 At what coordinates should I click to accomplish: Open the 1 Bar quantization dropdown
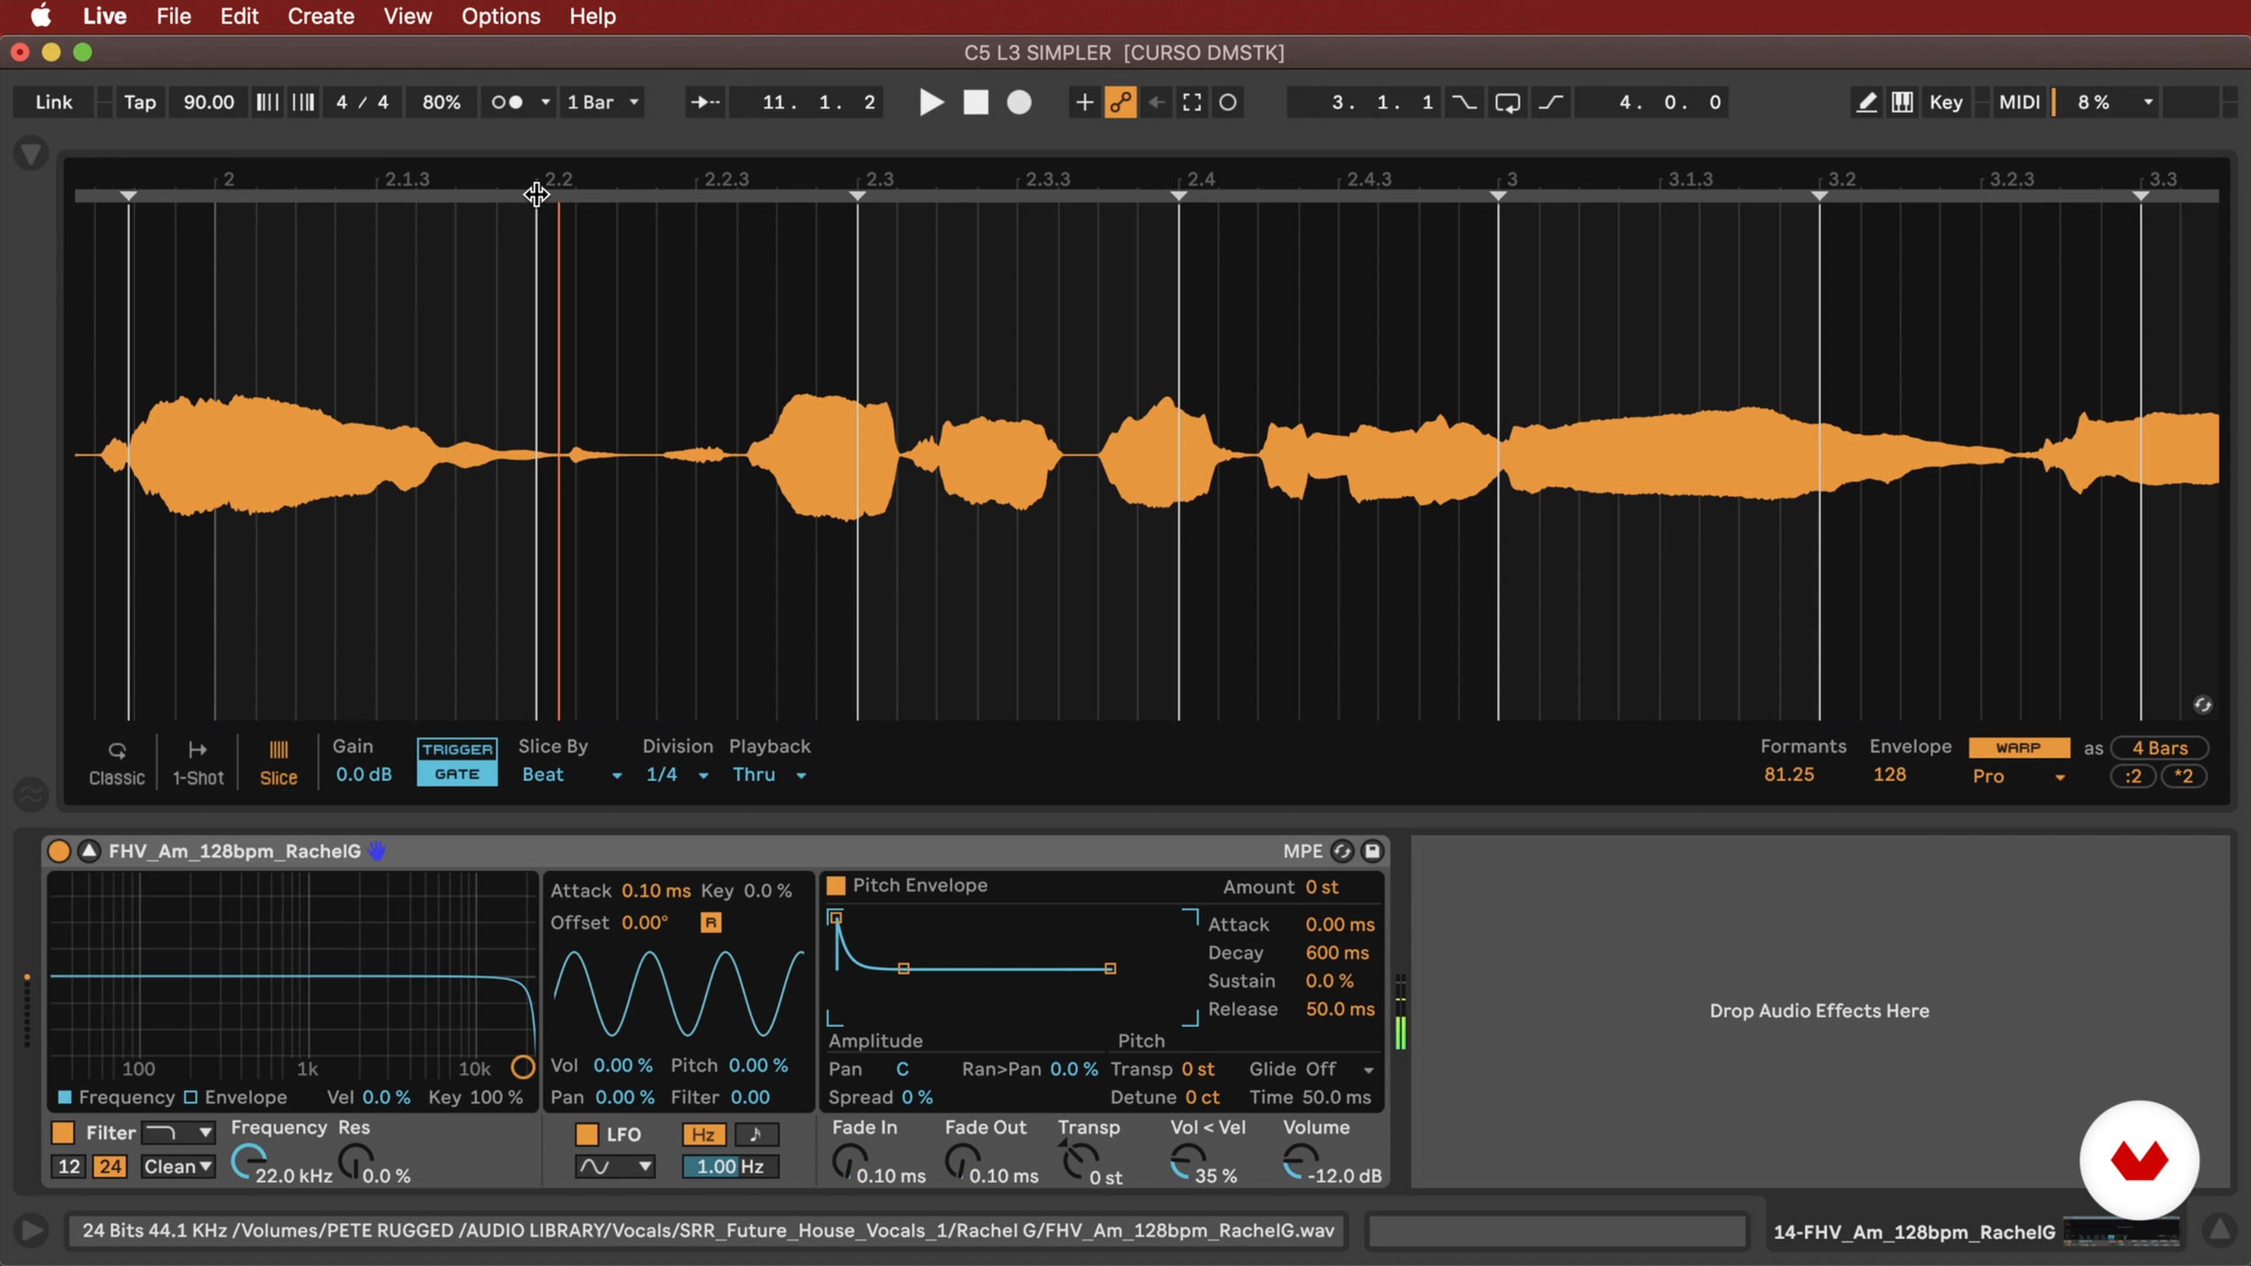[x=604, y=102]
